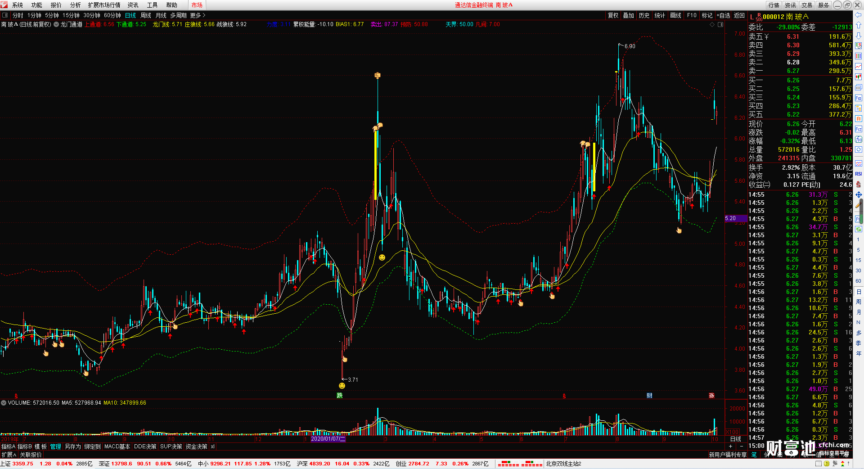Screen dimensions: 864x469
Task: Click the down arrow icon in right toolbar
Action: click(859, 36)
